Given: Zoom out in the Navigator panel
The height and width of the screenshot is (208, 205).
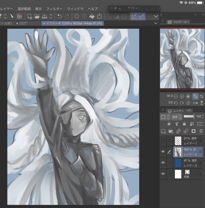Looking at the screenshot, I should click(x=176, y=97).
